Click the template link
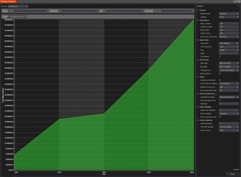Screen dimensions: 241x177 (236, 170)
